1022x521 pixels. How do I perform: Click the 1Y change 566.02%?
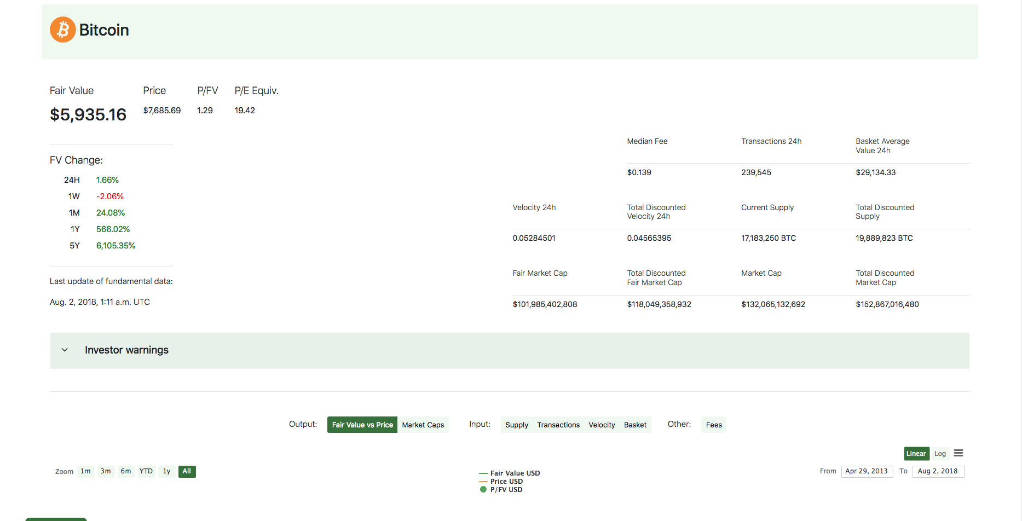113,229
